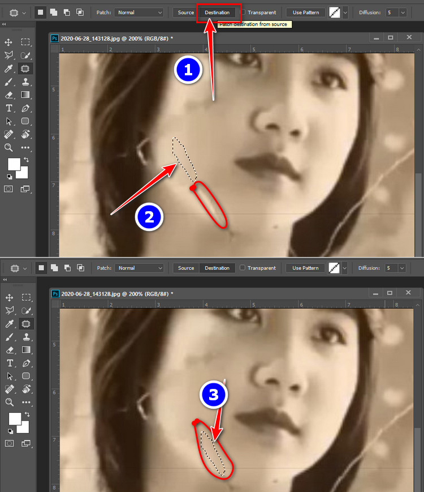424x492 pixels.
Task: Select the Eyedropper tool in the lower window
Action: pos(10,323)
